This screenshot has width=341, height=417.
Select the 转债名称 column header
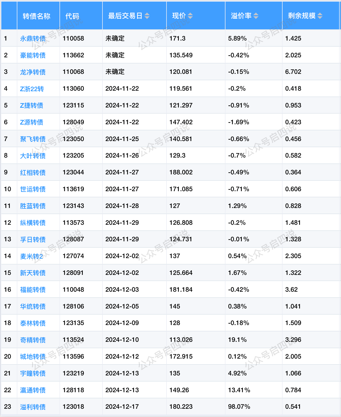pos(36,16)
